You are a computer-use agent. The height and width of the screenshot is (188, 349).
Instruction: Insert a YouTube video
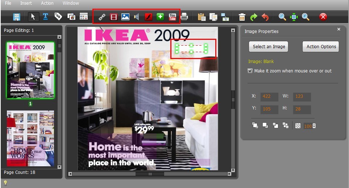[x=173, y=17]
